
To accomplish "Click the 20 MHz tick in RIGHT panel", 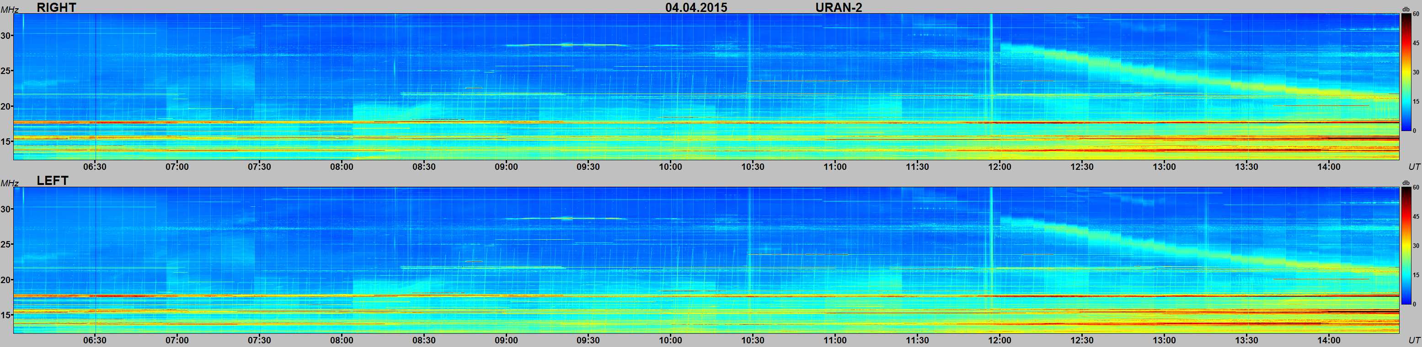I will (6, 106).
